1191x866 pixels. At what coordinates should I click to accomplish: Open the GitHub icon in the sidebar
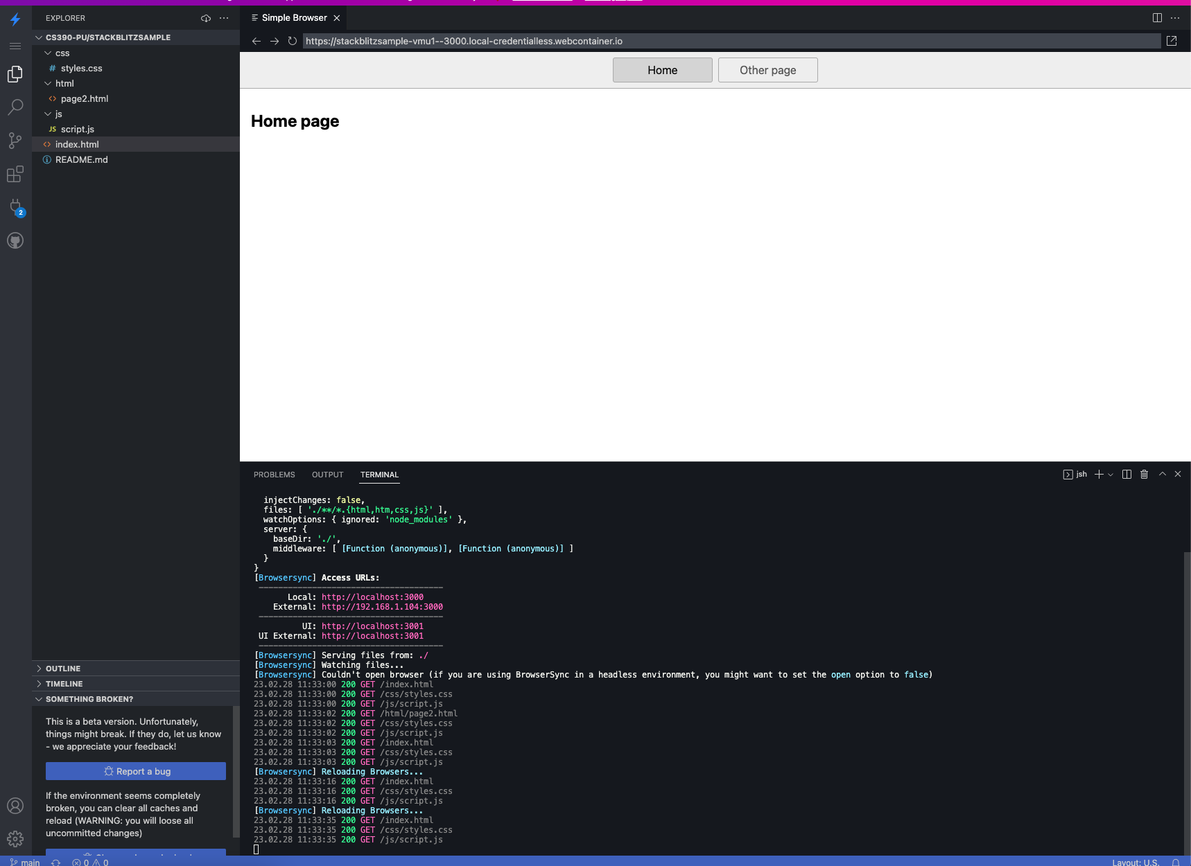(x=15, y=240)
